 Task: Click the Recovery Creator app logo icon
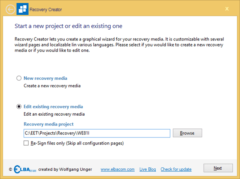[x=23, y=9]
